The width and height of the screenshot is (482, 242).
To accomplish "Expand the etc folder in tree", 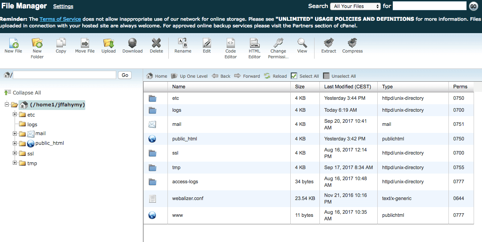I will click(15, 114).
